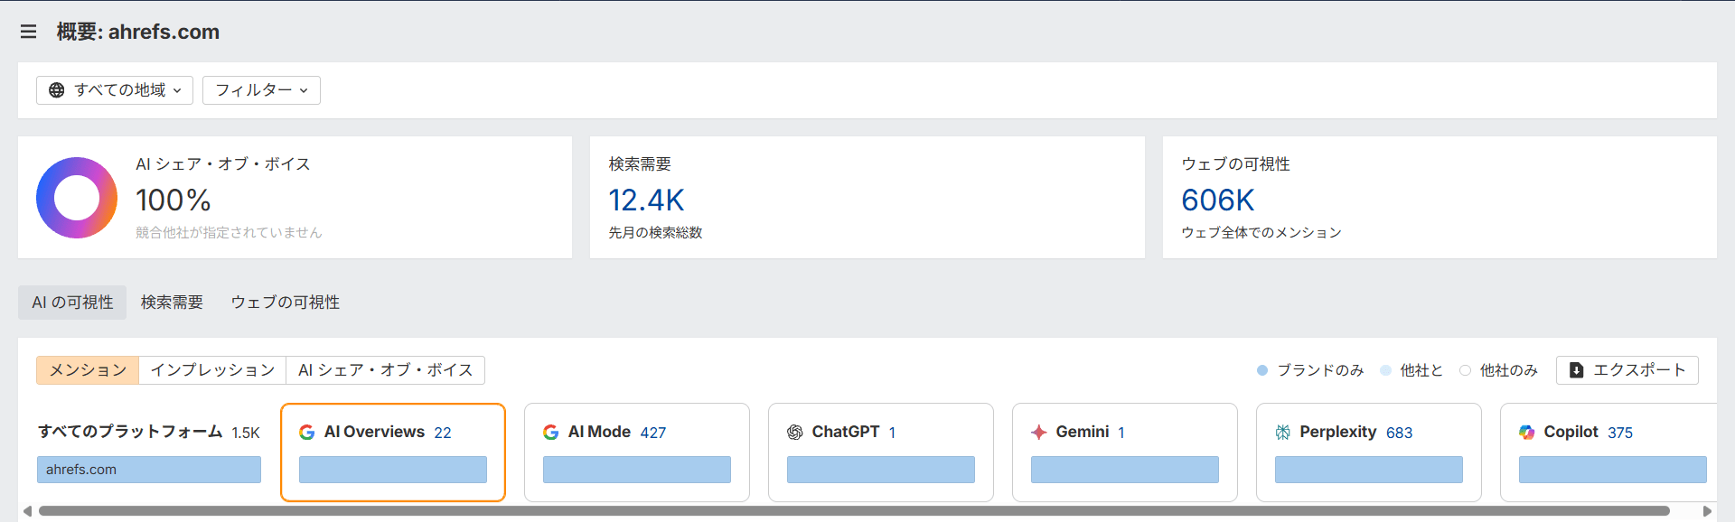Click the 1.5K total mentions count
Screen dimensions: 1735x522
click(x=246, y=433)
